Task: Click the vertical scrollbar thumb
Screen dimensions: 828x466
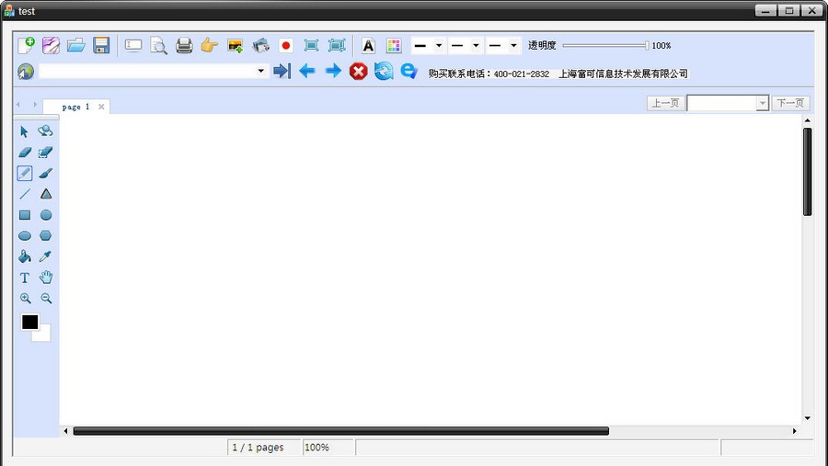Action: (808, 172)
